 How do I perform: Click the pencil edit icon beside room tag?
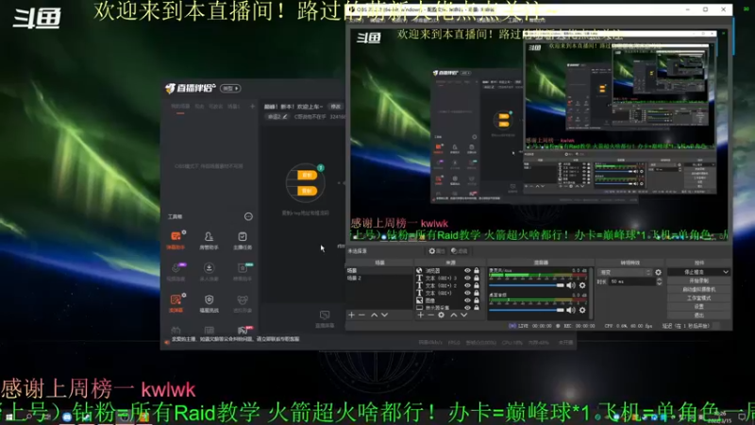point(285,116)
